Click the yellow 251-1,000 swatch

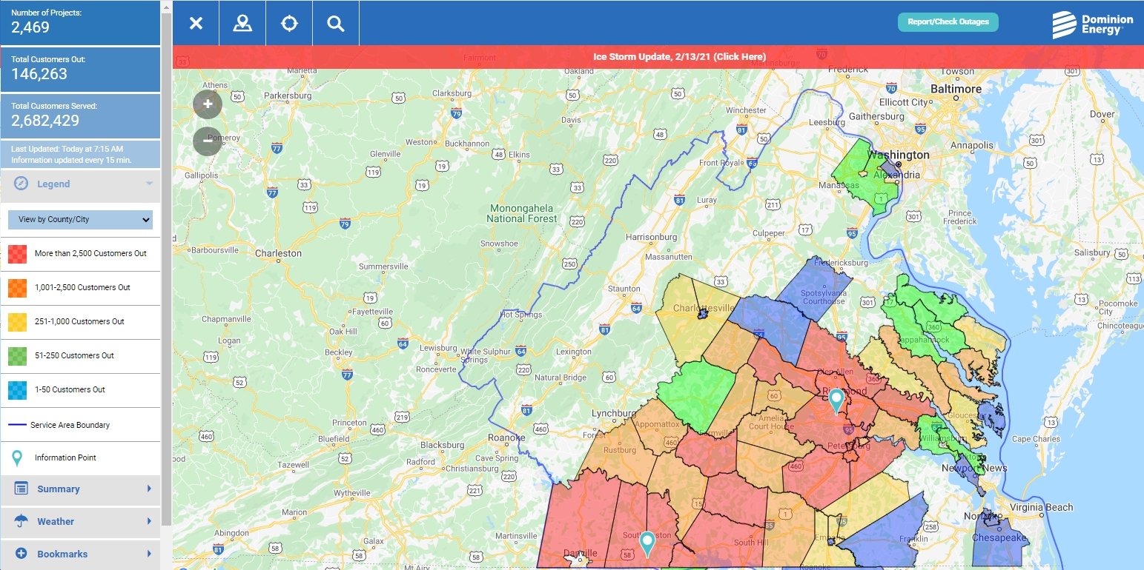(x=17, y=322)
